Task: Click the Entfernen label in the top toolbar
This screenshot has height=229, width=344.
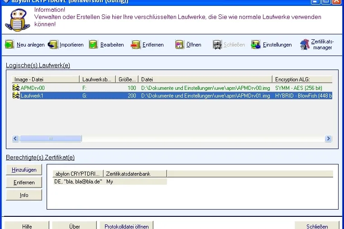Action: [153, 45]
